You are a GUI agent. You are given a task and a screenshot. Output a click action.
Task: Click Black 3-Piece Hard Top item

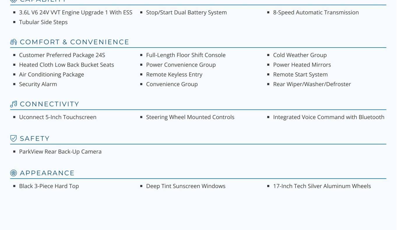tap(49, 186)
